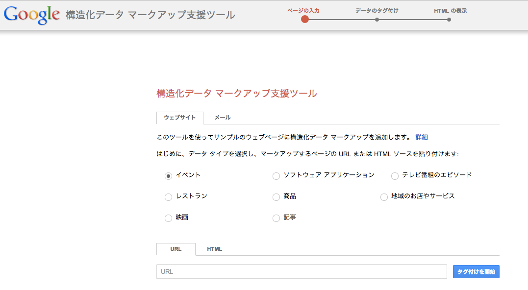Select 地域のお店やサービス radio option

[384, 197]
